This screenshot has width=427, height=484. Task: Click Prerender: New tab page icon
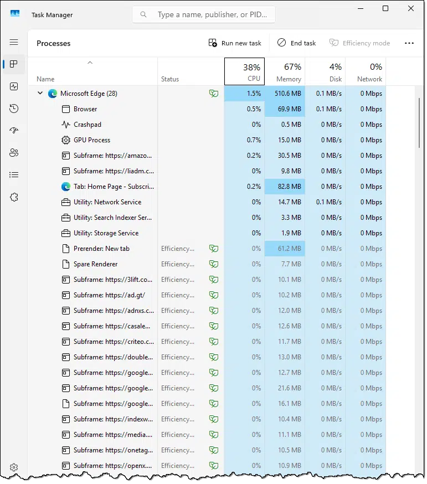pos(66,249)
